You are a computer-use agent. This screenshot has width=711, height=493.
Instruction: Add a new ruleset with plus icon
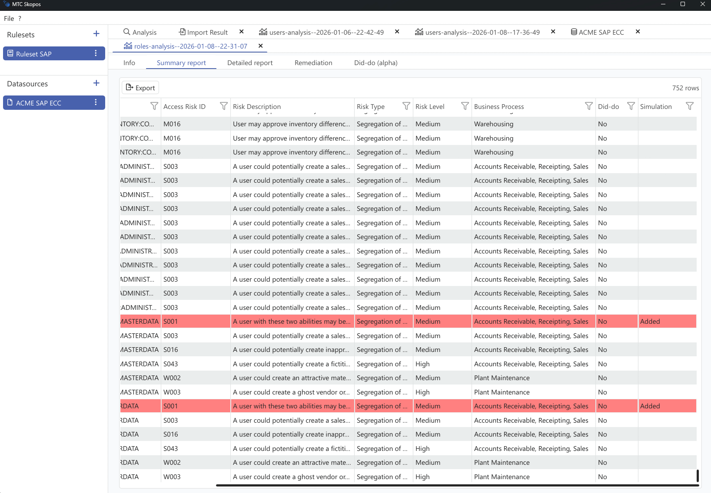pyautogui.click(x=96, y=34)
